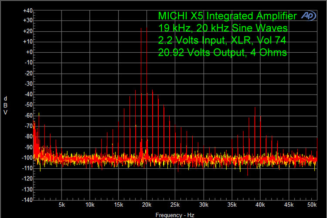Screen dimensions: 327x218
Task: Click the AP logo in top-right corner
Action: click(309, 15)
